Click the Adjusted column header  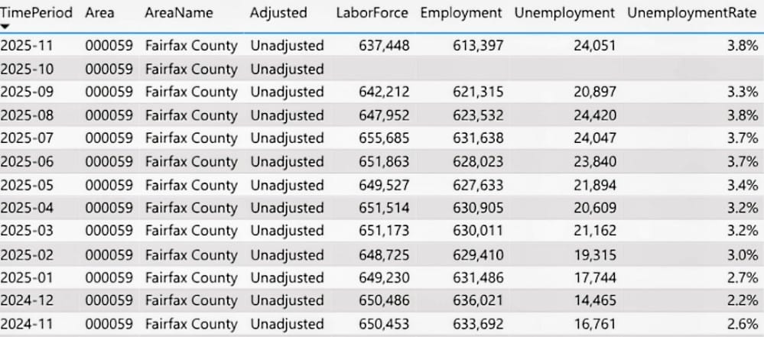click(278, 13)
